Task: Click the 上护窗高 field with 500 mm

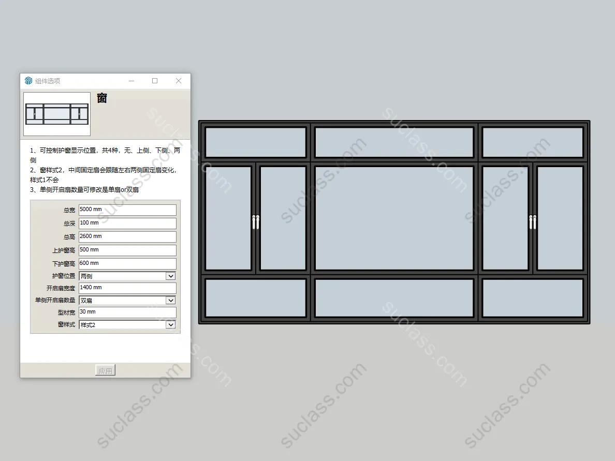Action: point(127,250)
